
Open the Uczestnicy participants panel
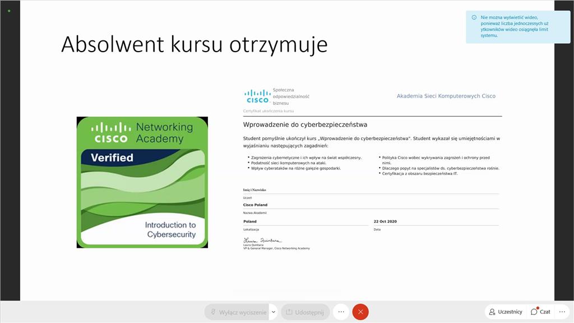[x=506, y=312]
